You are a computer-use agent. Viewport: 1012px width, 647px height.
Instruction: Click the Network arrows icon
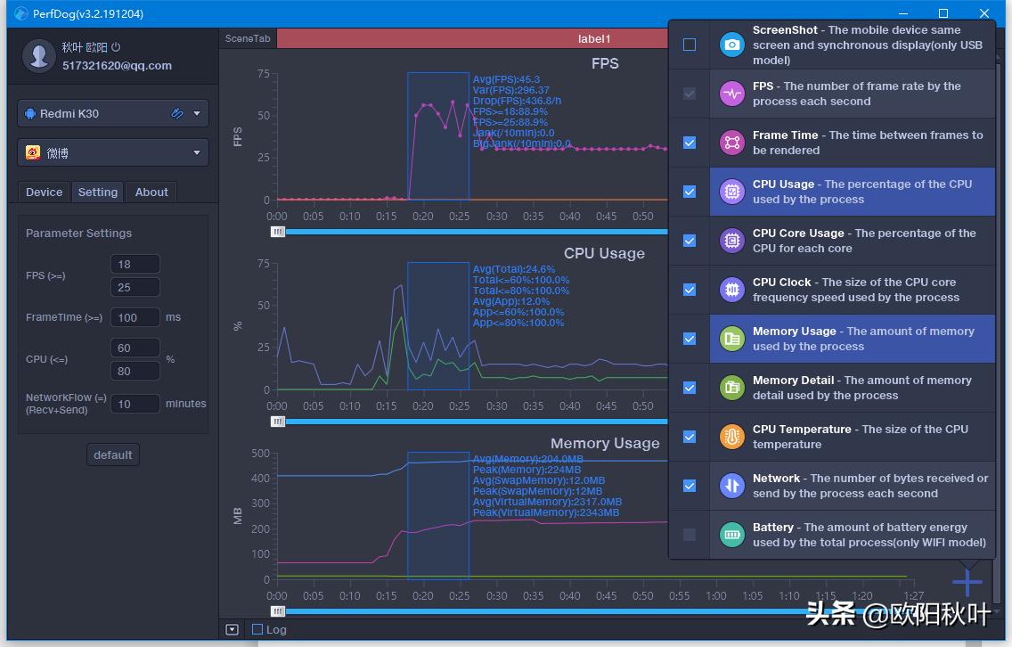732,486
